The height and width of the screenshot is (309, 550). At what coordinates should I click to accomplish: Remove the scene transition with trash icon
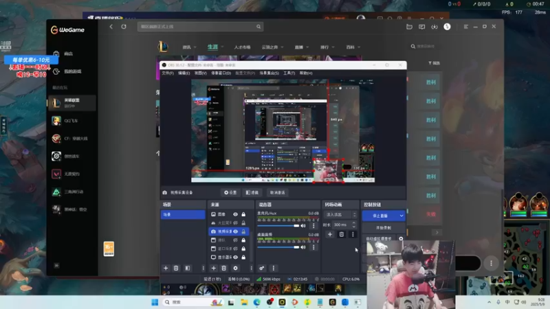(341, 234)
